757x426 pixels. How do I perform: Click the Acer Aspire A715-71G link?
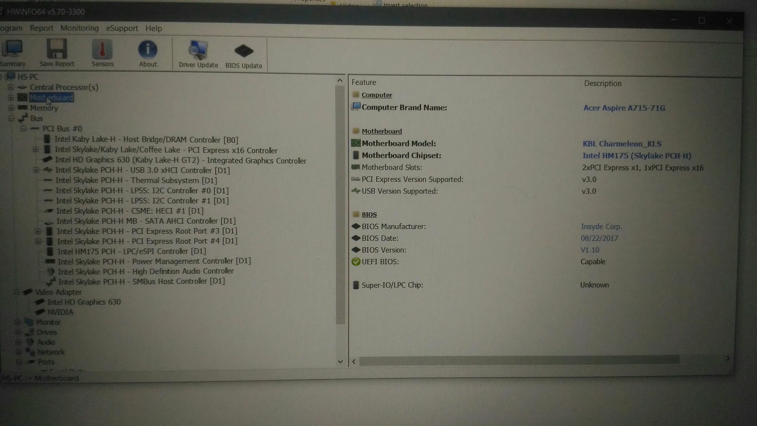(x=624, y=108)
